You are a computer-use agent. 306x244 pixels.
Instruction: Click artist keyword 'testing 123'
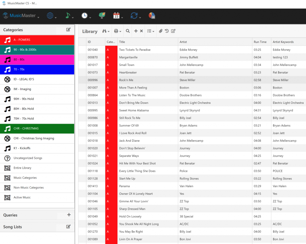coord(280,57)
